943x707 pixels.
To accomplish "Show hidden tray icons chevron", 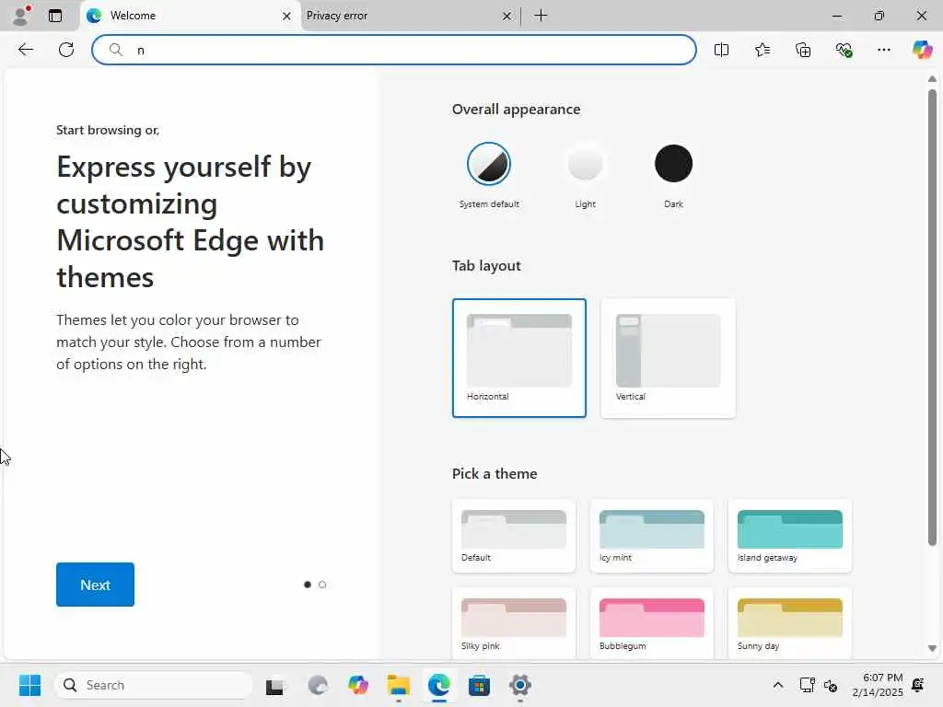I will [x=777, y=685].
